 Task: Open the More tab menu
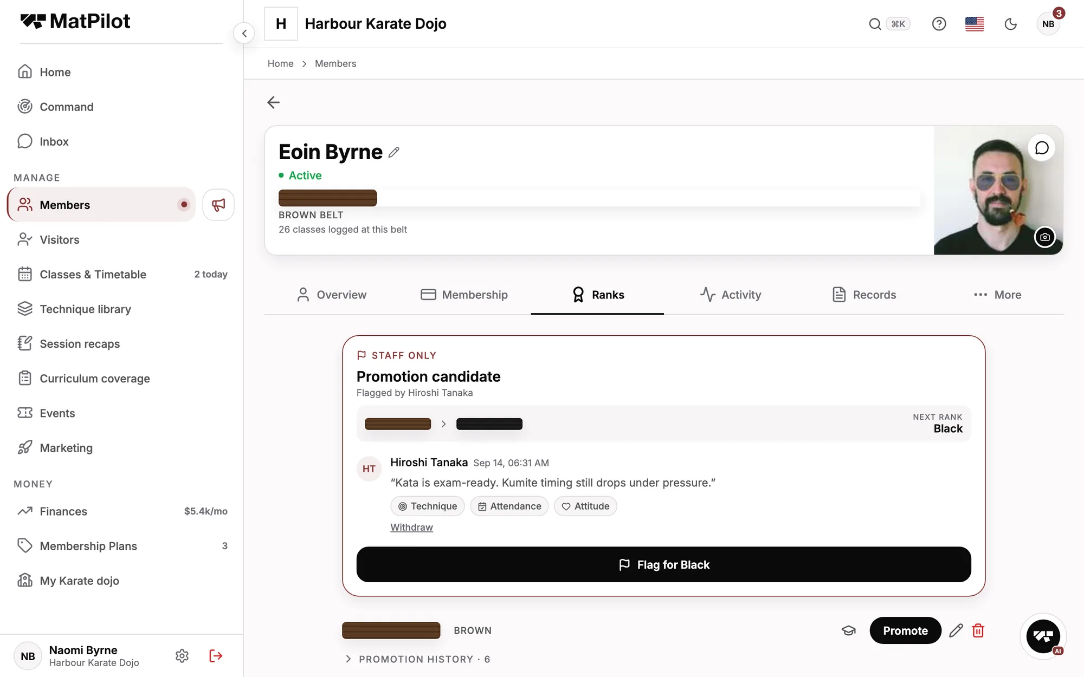[997, 295]
